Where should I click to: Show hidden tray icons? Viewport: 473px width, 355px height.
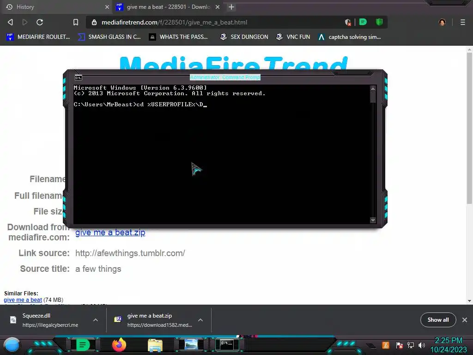tap(371, 345)
